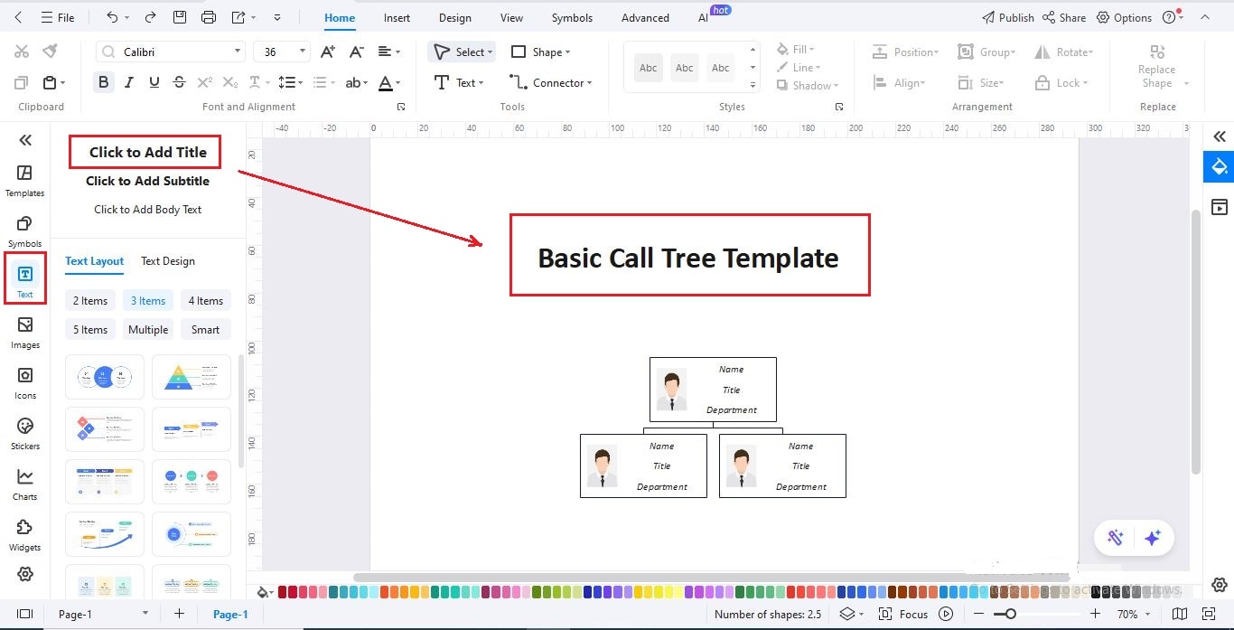Viewport: 1234px width, 630px height.
Task: Click the Cut scissors icon
Action: coord(22,52)
